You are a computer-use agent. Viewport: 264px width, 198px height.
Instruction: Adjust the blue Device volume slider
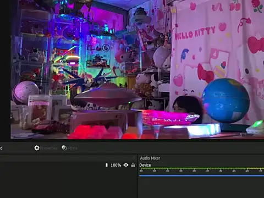click(201, 175)
